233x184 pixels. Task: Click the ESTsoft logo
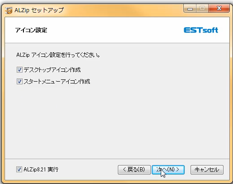tap(201, 30)
